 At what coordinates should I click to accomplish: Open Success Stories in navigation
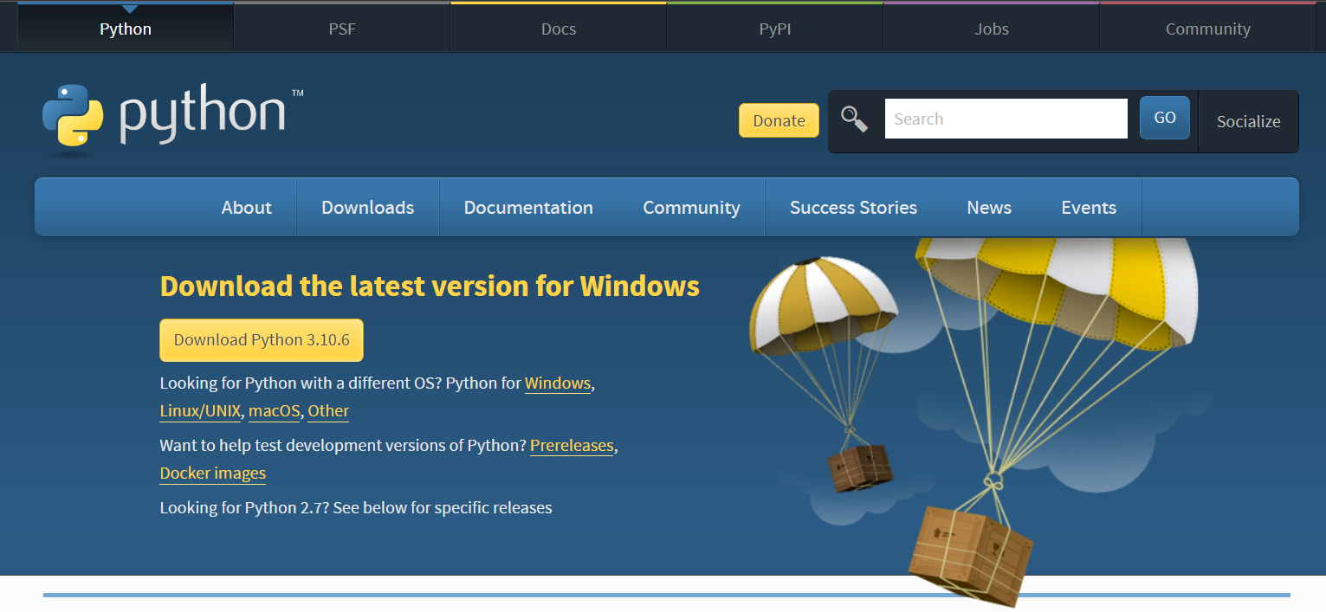[853, 207]
